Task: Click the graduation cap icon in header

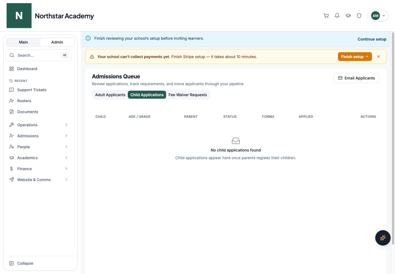Action: pyautogui.click(x=348, y=16)
